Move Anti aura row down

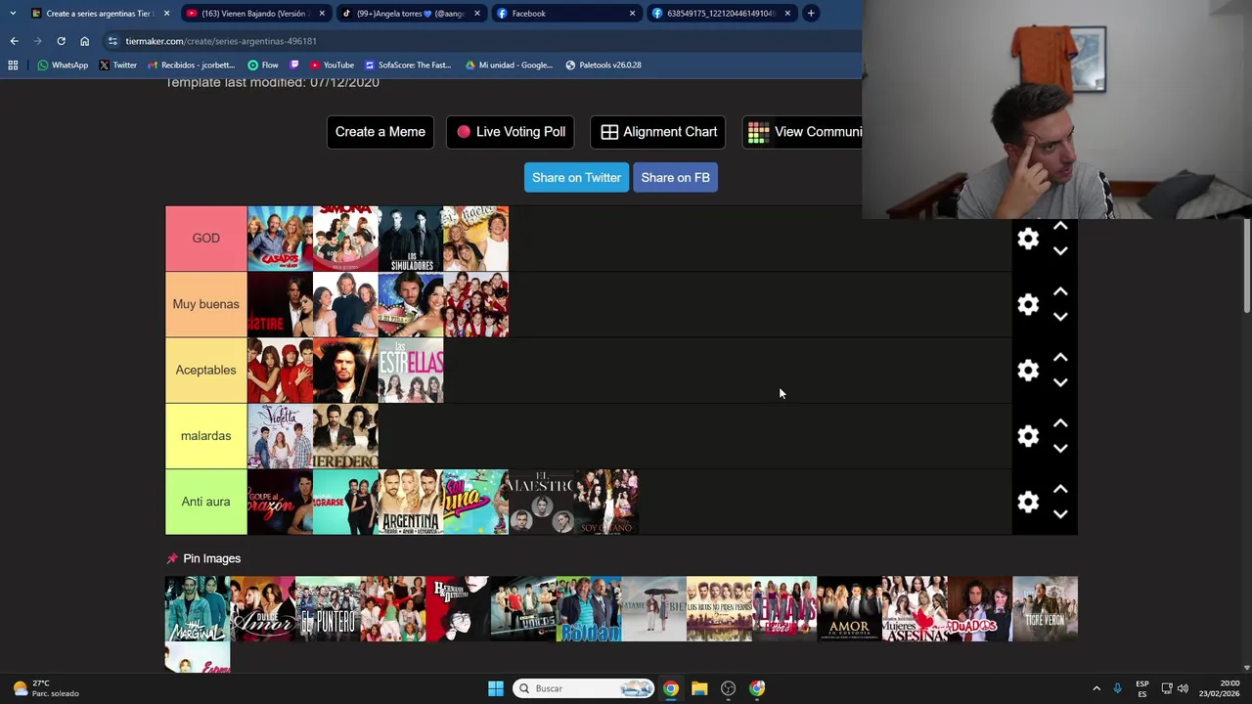tap(1060, 514)
